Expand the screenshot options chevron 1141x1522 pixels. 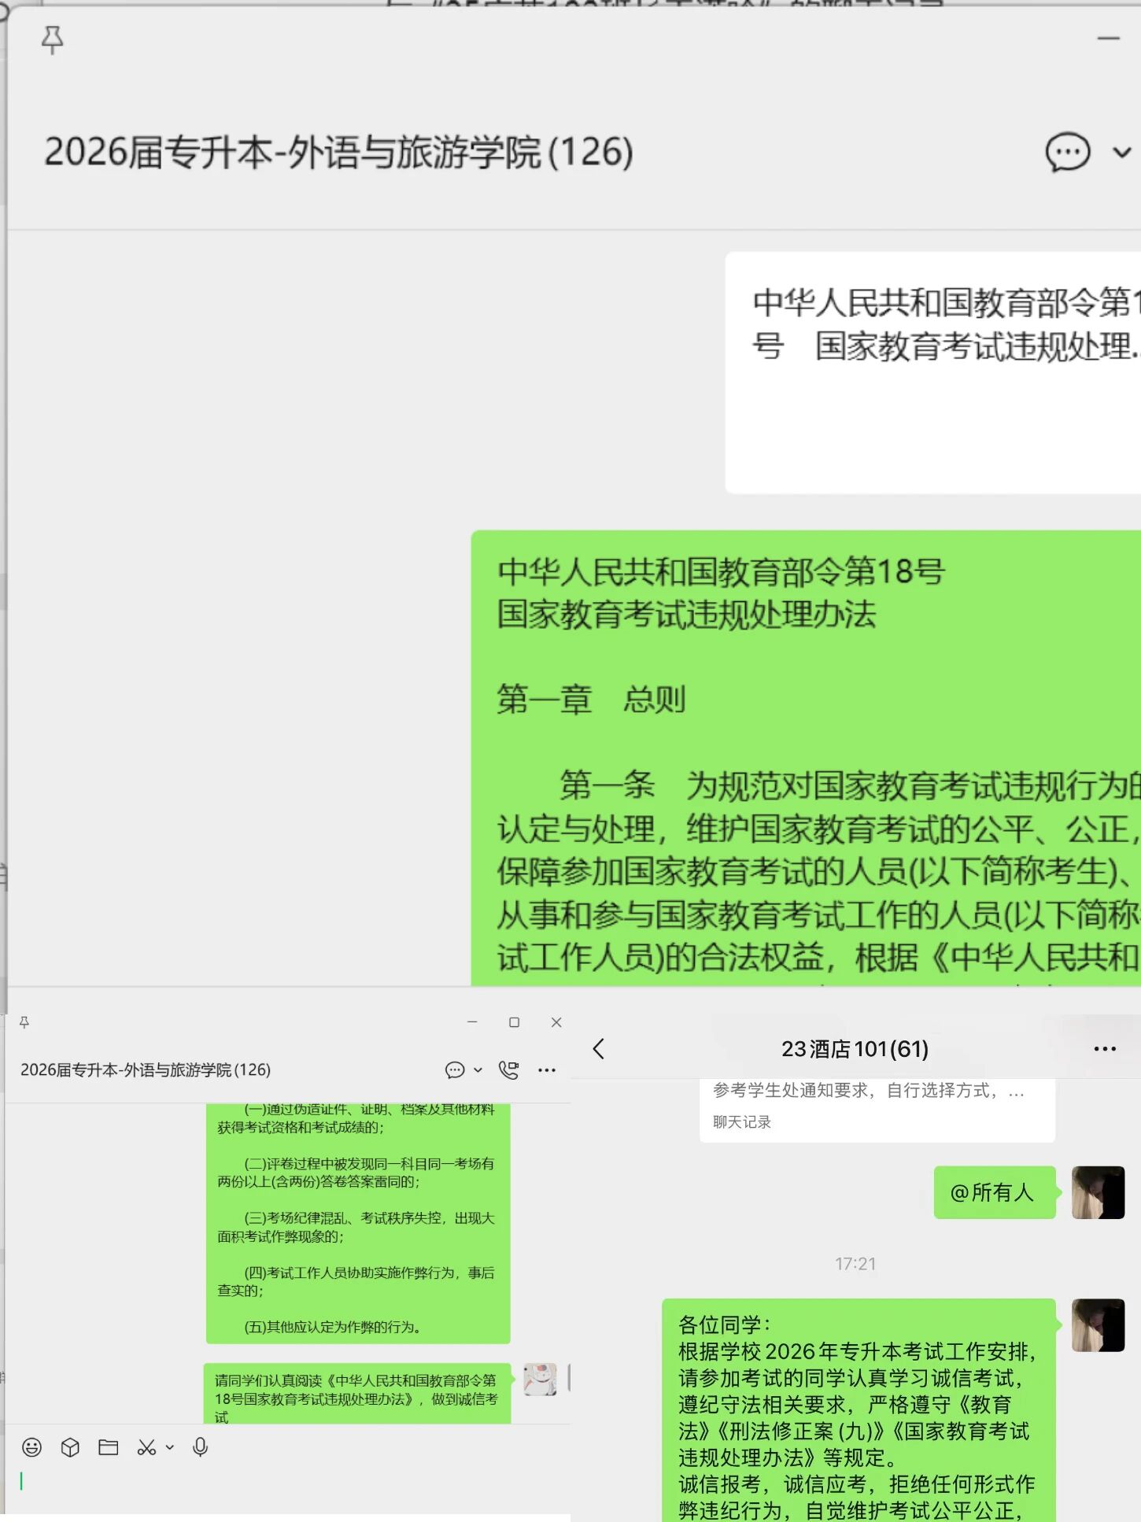169,1447
